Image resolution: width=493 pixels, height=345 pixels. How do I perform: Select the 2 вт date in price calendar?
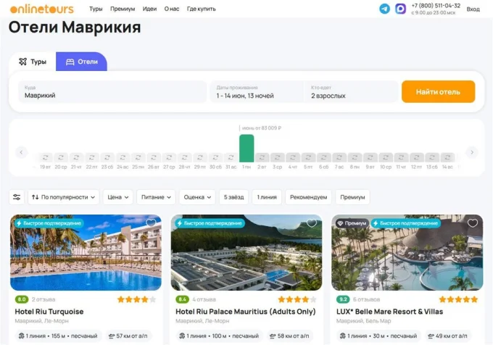(x=262, y=160)
